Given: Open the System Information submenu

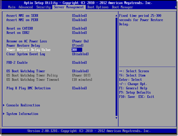Looking at the screenshot, I should click(22, 114).
